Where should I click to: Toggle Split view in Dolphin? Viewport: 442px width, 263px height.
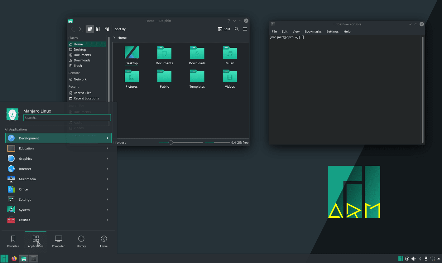point(224,29)
